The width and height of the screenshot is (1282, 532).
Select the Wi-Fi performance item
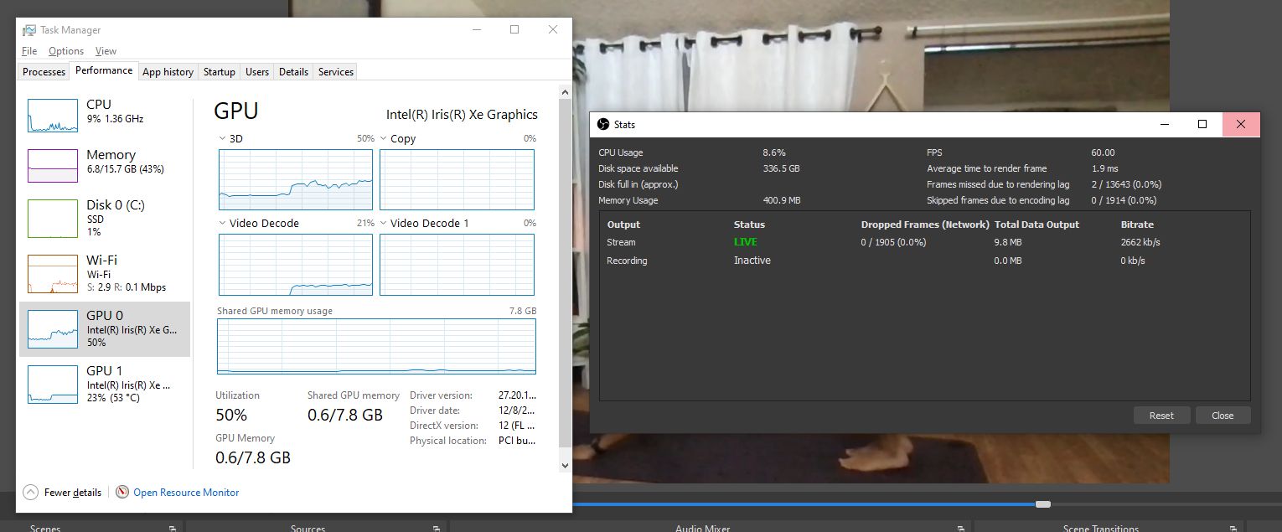[x=105, y=273]
